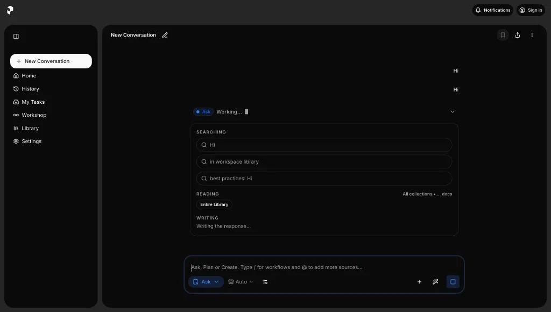Screen dimensions: 551x312
Task: Collapse the Working details chevron
Action: point(452,112)
